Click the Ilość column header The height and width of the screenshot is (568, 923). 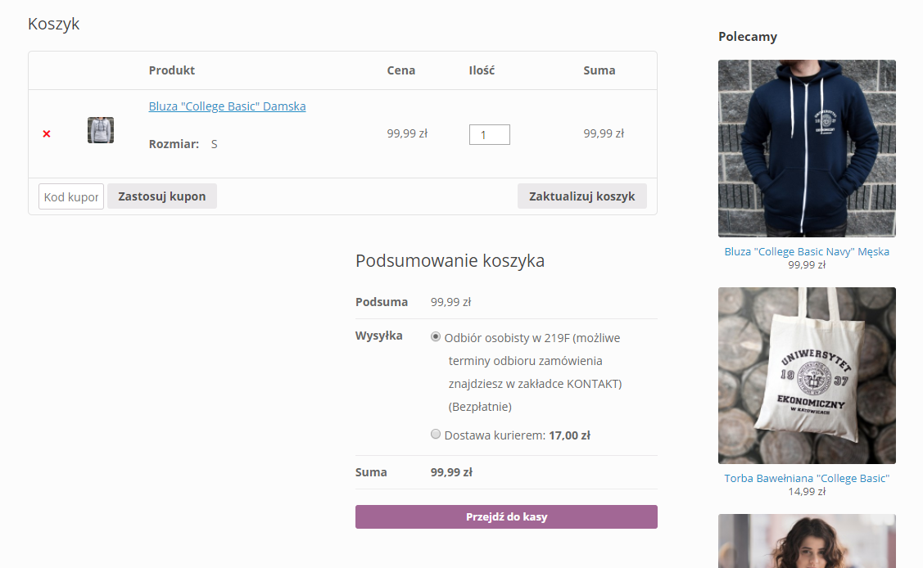point(482,70)
